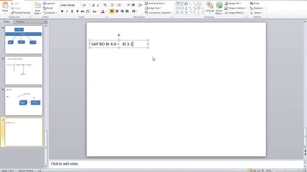Select the right arrow shape in the gallery
The height and width of the screenshot is (172, 307).
199,8
